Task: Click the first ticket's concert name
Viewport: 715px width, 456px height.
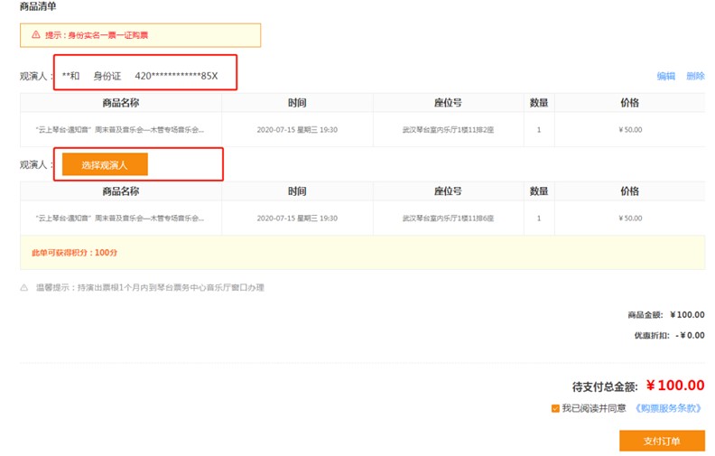Action: [120, 130]
